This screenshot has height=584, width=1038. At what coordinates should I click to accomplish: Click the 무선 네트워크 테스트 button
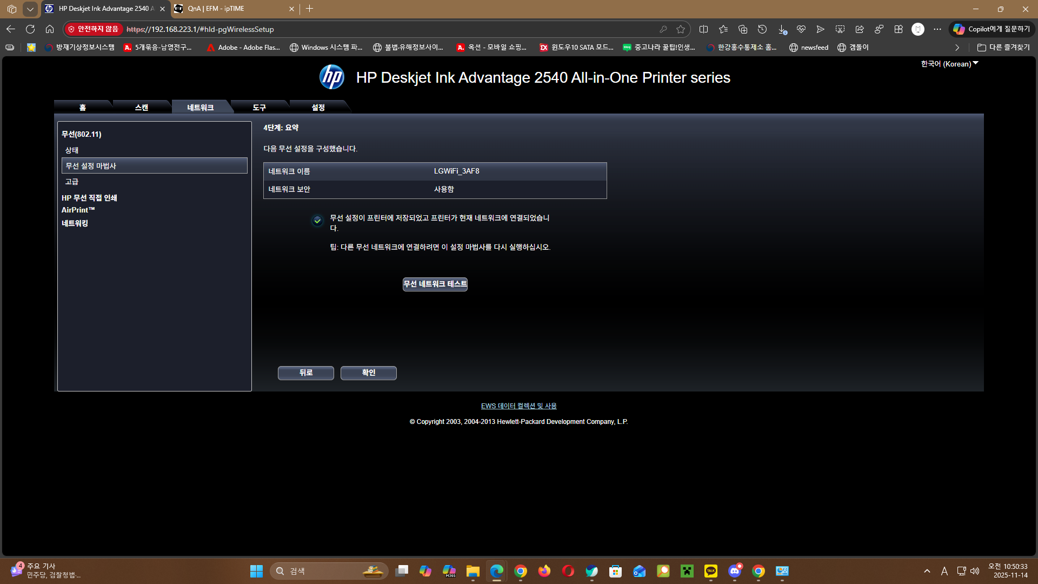pyautogui.click(x=435, y=284)
